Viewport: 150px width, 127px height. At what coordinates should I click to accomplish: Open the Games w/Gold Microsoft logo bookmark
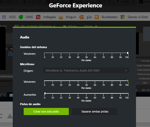pos(122,17)
